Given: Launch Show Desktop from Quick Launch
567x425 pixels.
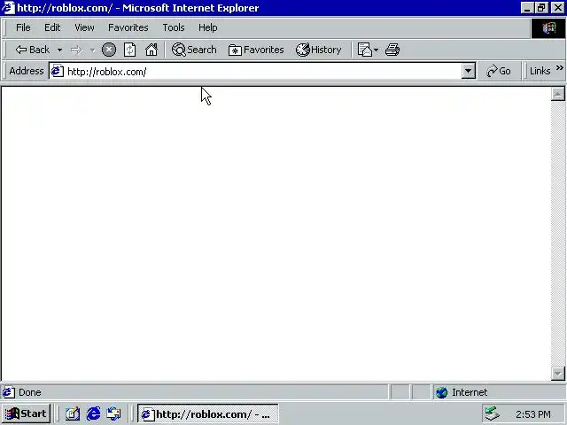Looking at the screenshot, I should (x=73, y=413).
